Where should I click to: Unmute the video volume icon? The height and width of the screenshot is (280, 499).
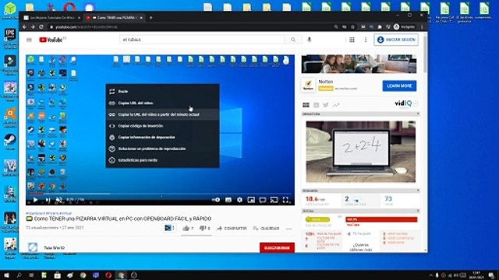point(59,200)
